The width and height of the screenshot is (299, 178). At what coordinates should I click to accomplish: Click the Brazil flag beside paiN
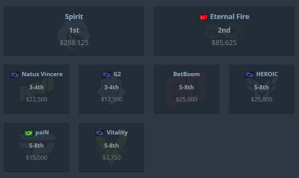coord(28,133)
